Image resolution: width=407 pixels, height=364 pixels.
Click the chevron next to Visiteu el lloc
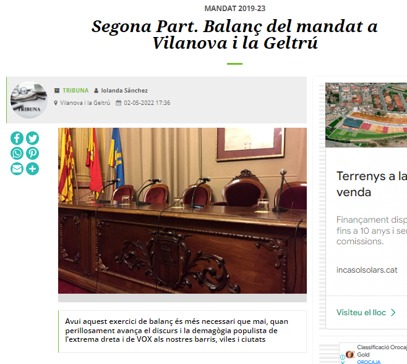[393, 312]
